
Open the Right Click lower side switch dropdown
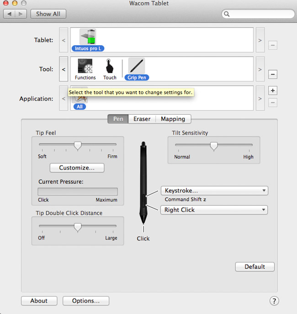[214, 210]
